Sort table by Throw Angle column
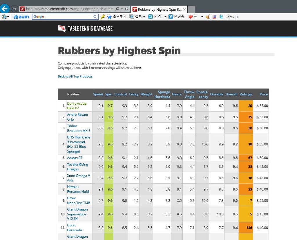This screenshot has height=240, width=297. click(x=189, y=94)
